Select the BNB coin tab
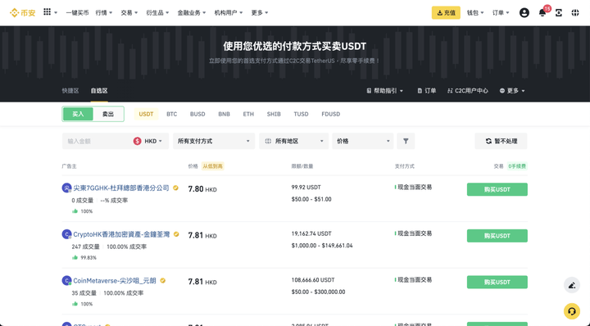This screenshot has height=326, width=590. [224, 114]
